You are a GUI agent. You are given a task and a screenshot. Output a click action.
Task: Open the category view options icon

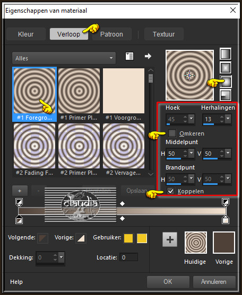[129, 56]
